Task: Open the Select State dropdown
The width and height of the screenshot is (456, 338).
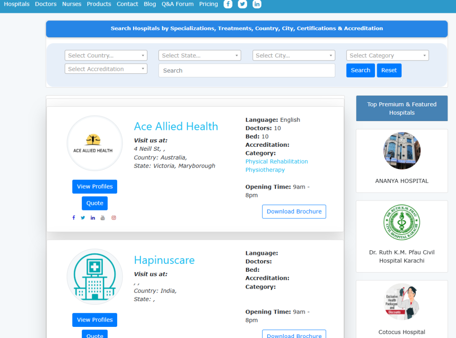Action: [x=199, y=56]
